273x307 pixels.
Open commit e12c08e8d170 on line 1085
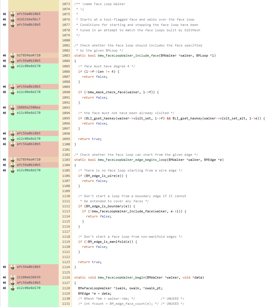point(29,66)
